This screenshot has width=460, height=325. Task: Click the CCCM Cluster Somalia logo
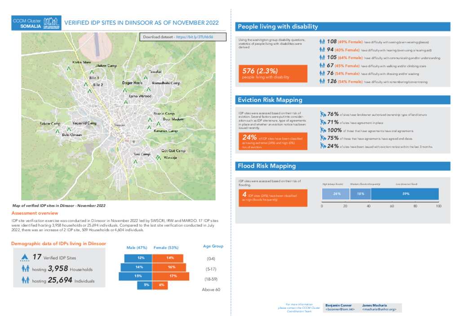pyautogui.click(x=36, y=23)
